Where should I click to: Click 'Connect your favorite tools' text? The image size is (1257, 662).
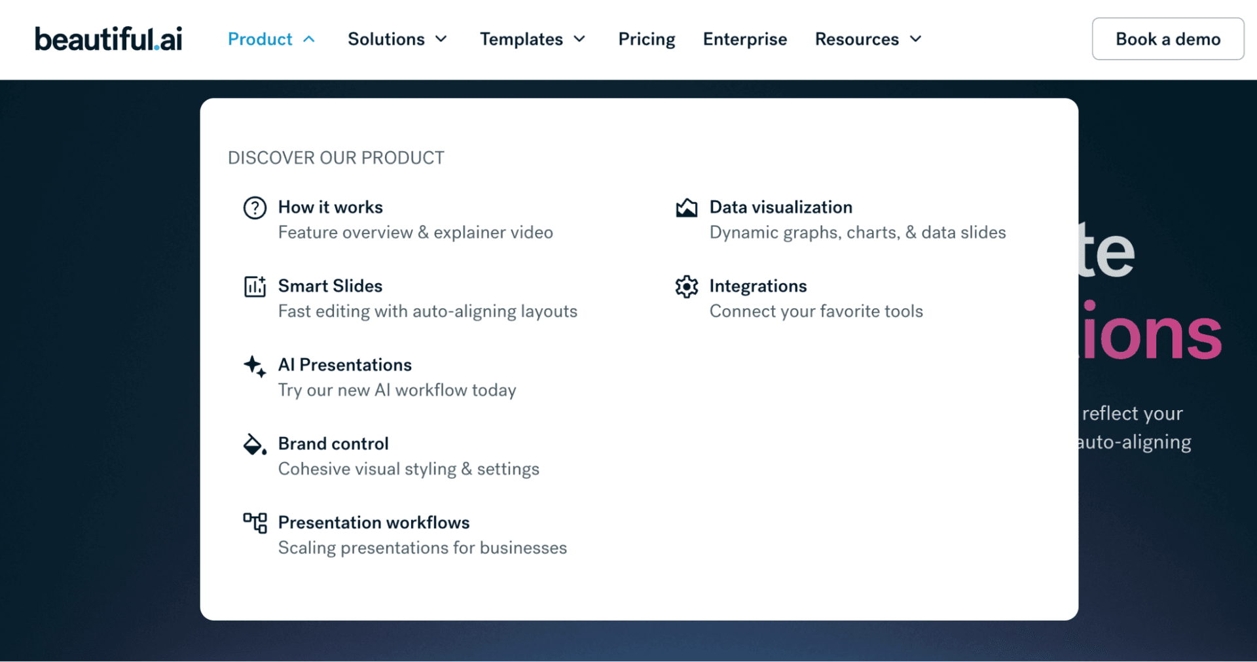tap(816, 311)
